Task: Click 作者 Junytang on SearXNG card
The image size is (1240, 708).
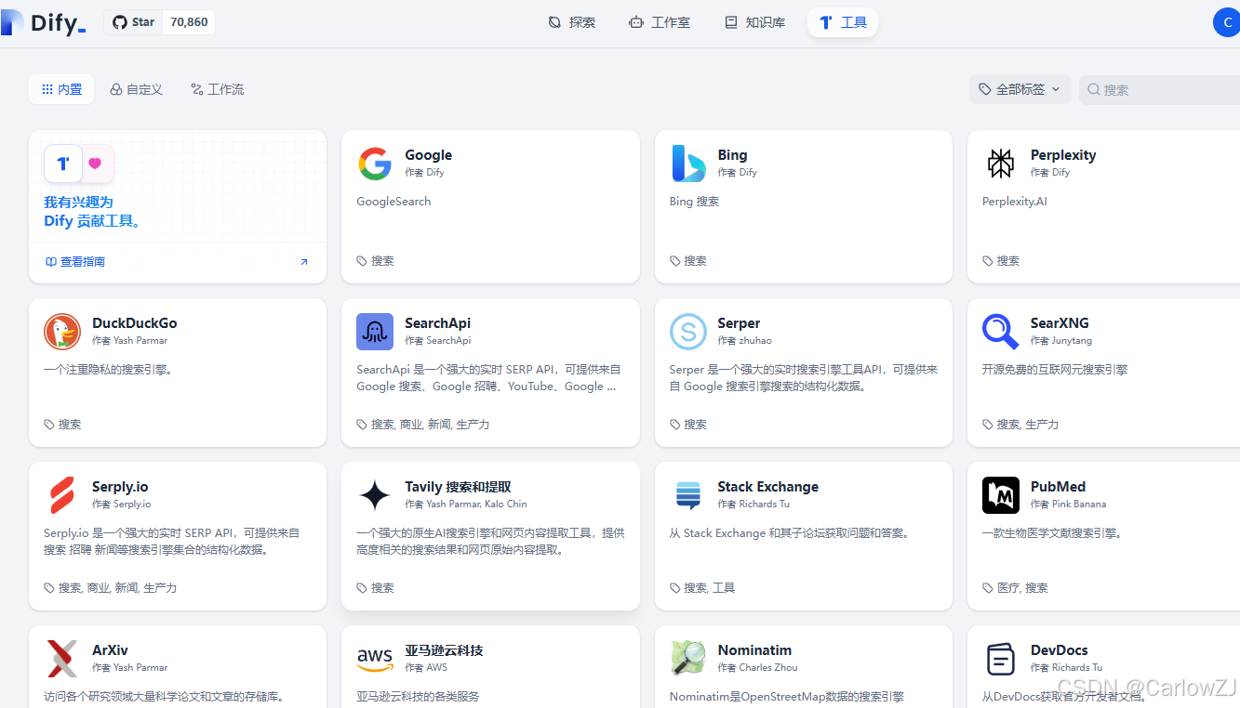Action: 1061,341
